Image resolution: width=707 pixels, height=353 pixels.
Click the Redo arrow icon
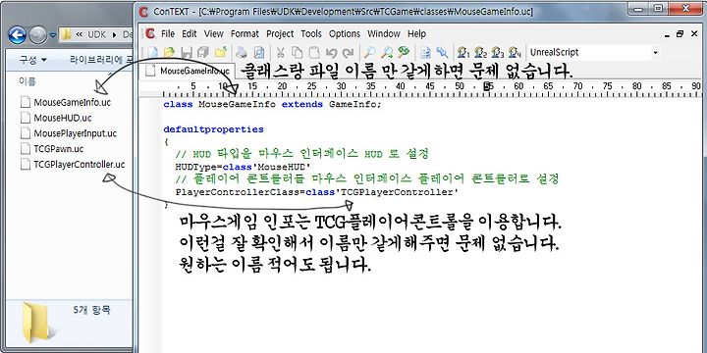coord(348,52)
